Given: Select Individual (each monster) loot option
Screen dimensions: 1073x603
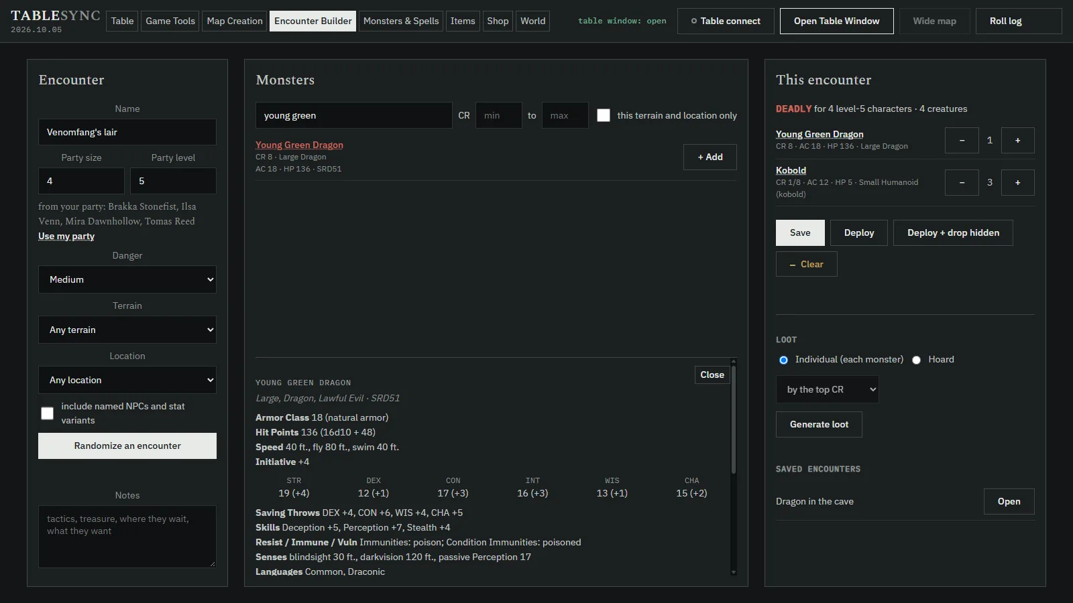Looking at the screenshot, I should 783,360.
